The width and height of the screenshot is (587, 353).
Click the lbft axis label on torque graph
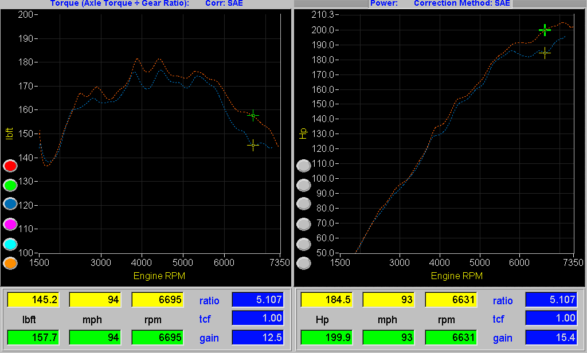[x=9, y=134]
